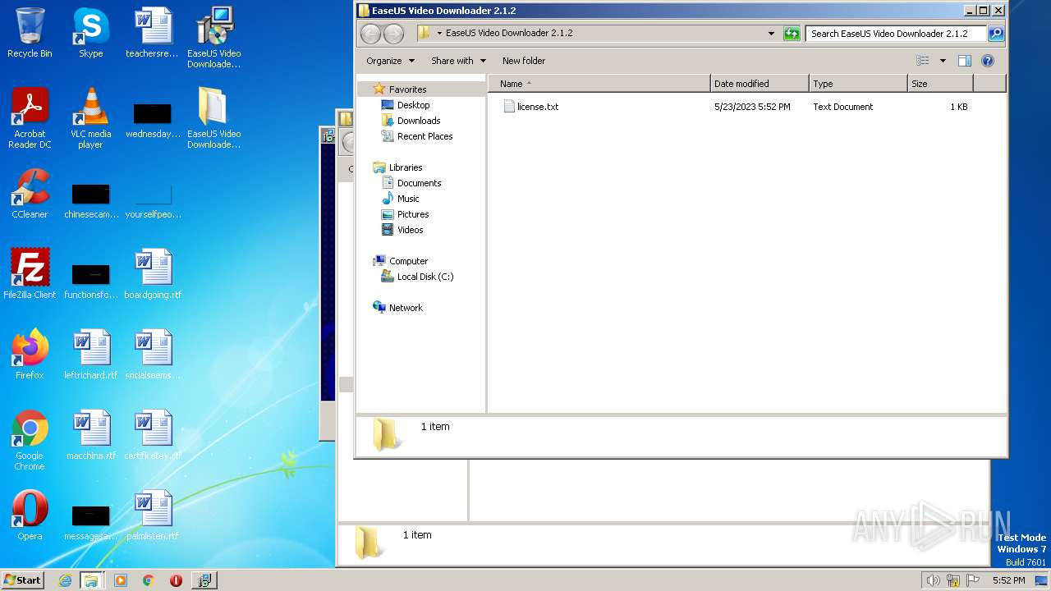Viewport: 1051px width, 591px height.
Task: Select the macchina.rtf document icon
Action: tap(90, 435)
